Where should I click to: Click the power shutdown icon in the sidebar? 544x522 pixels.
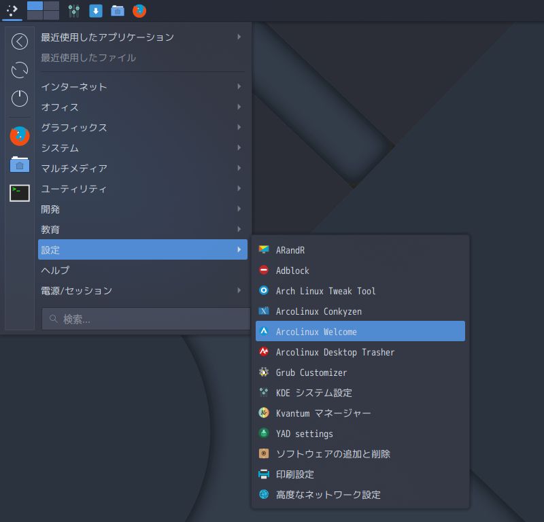coord(20,99)
